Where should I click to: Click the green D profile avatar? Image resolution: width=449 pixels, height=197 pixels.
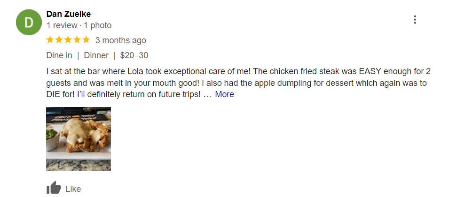click(x=29, y=22)
